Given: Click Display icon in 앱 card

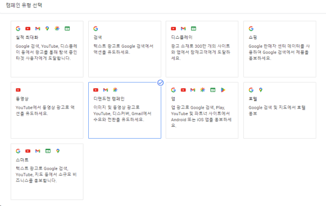Looking at the screenshot, I should pos(212,90).
